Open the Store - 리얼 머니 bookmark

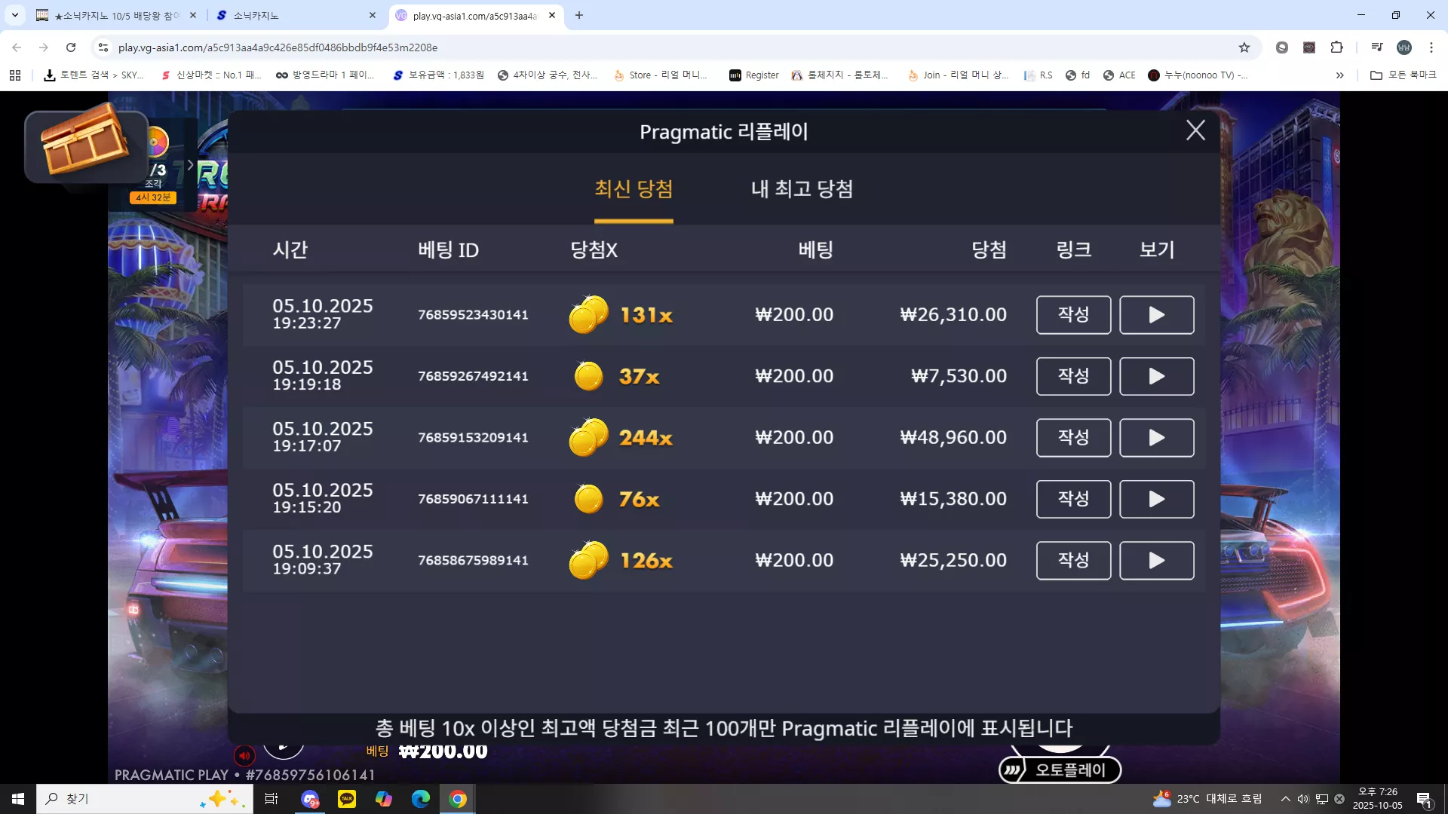coord(661,75)
